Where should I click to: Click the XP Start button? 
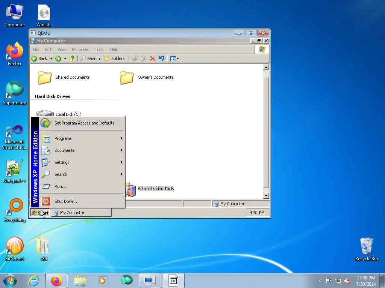[x=40, y=213]
